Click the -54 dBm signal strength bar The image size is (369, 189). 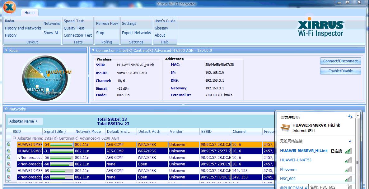pyautogui.click(x=62, y=145)
